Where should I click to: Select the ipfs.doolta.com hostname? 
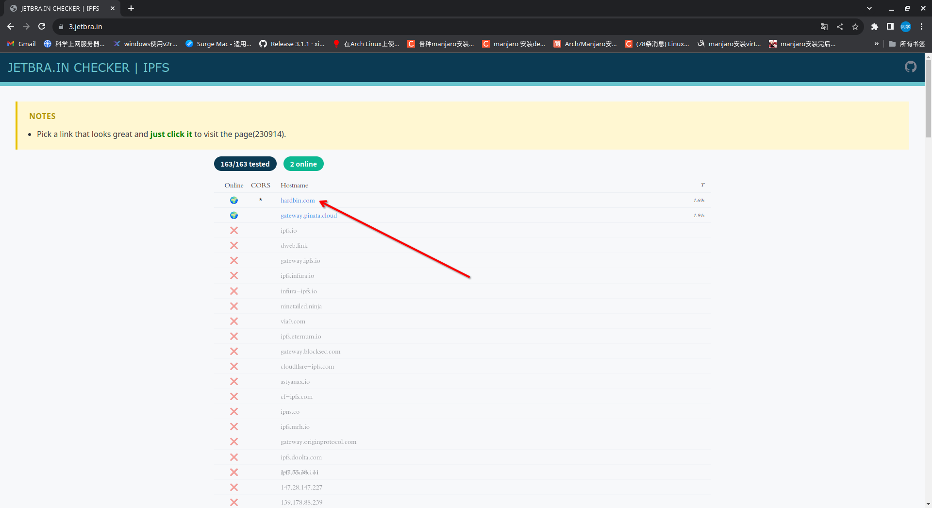(x=301, y=457)
